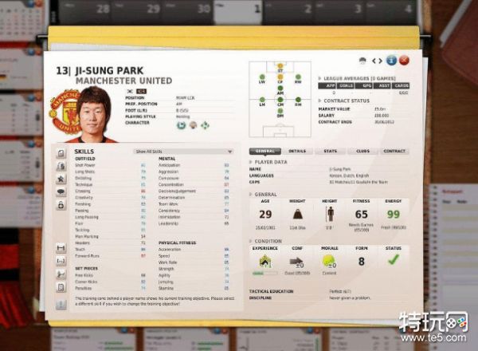This screenshot has width=478, height=351.
Task: Inspect the South Korea flag icon
Action: click(130, 91)
